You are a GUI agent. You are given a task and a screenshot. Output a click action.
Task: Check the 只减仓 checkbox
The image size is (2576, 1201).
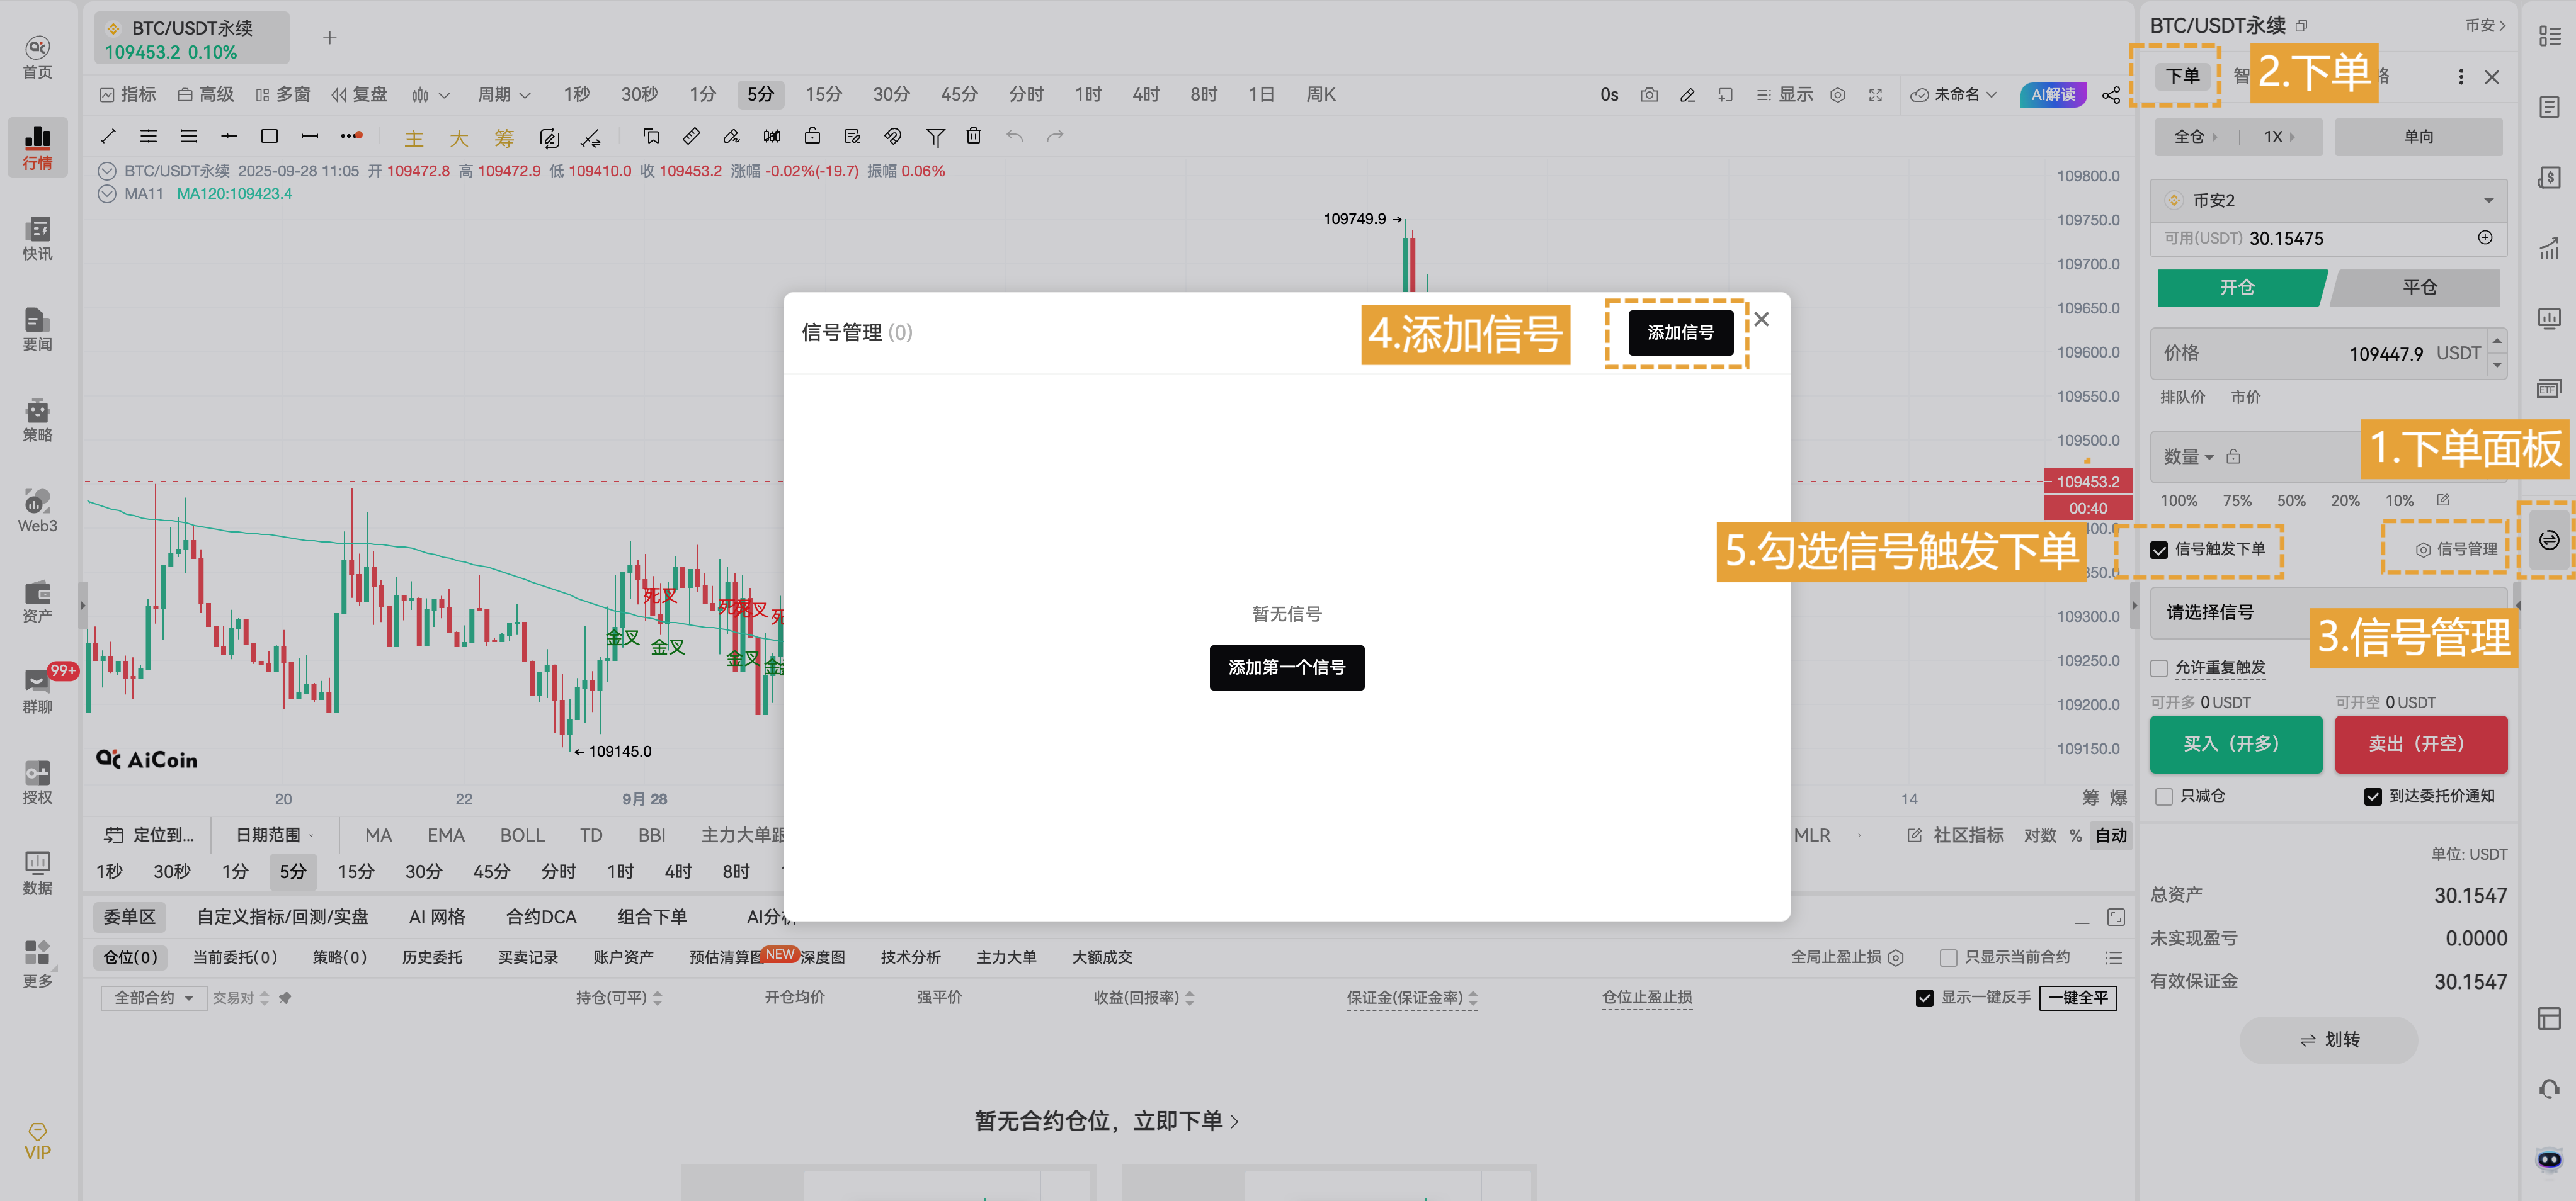(2164, 796)
